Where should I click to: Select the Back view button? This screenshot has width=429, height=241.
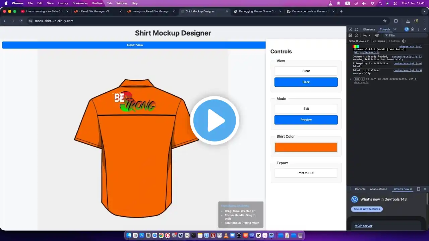coord(306,82)
